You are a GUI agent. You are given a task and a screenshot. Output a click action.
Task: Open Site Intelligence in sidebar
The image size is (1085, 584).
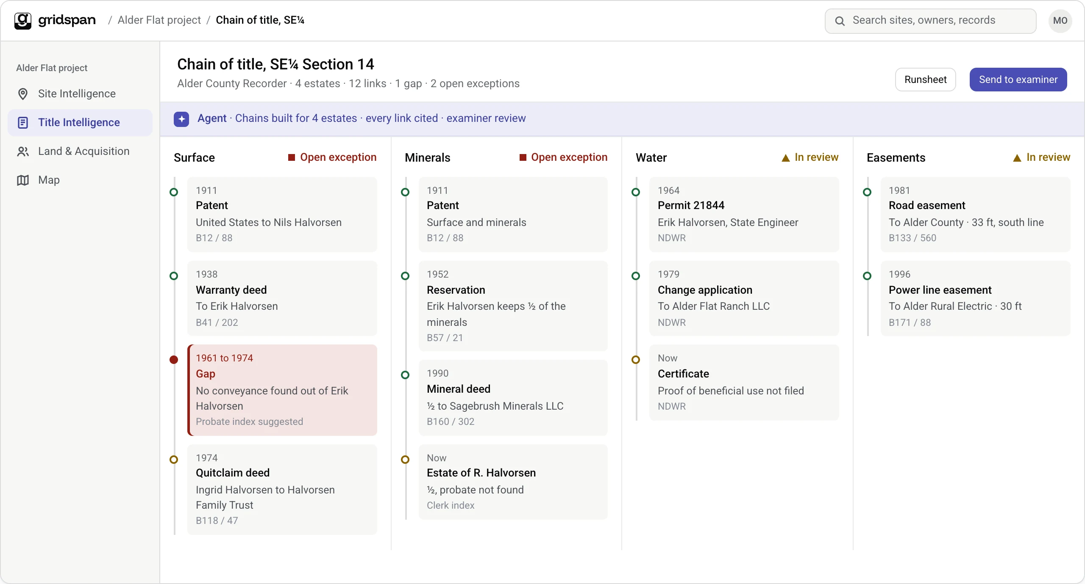coord(80,94)
